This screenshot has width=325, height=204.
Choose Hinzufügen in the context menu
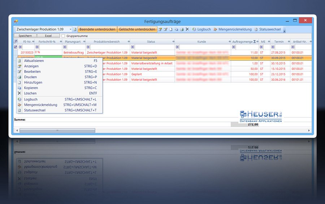pos(60,82)
